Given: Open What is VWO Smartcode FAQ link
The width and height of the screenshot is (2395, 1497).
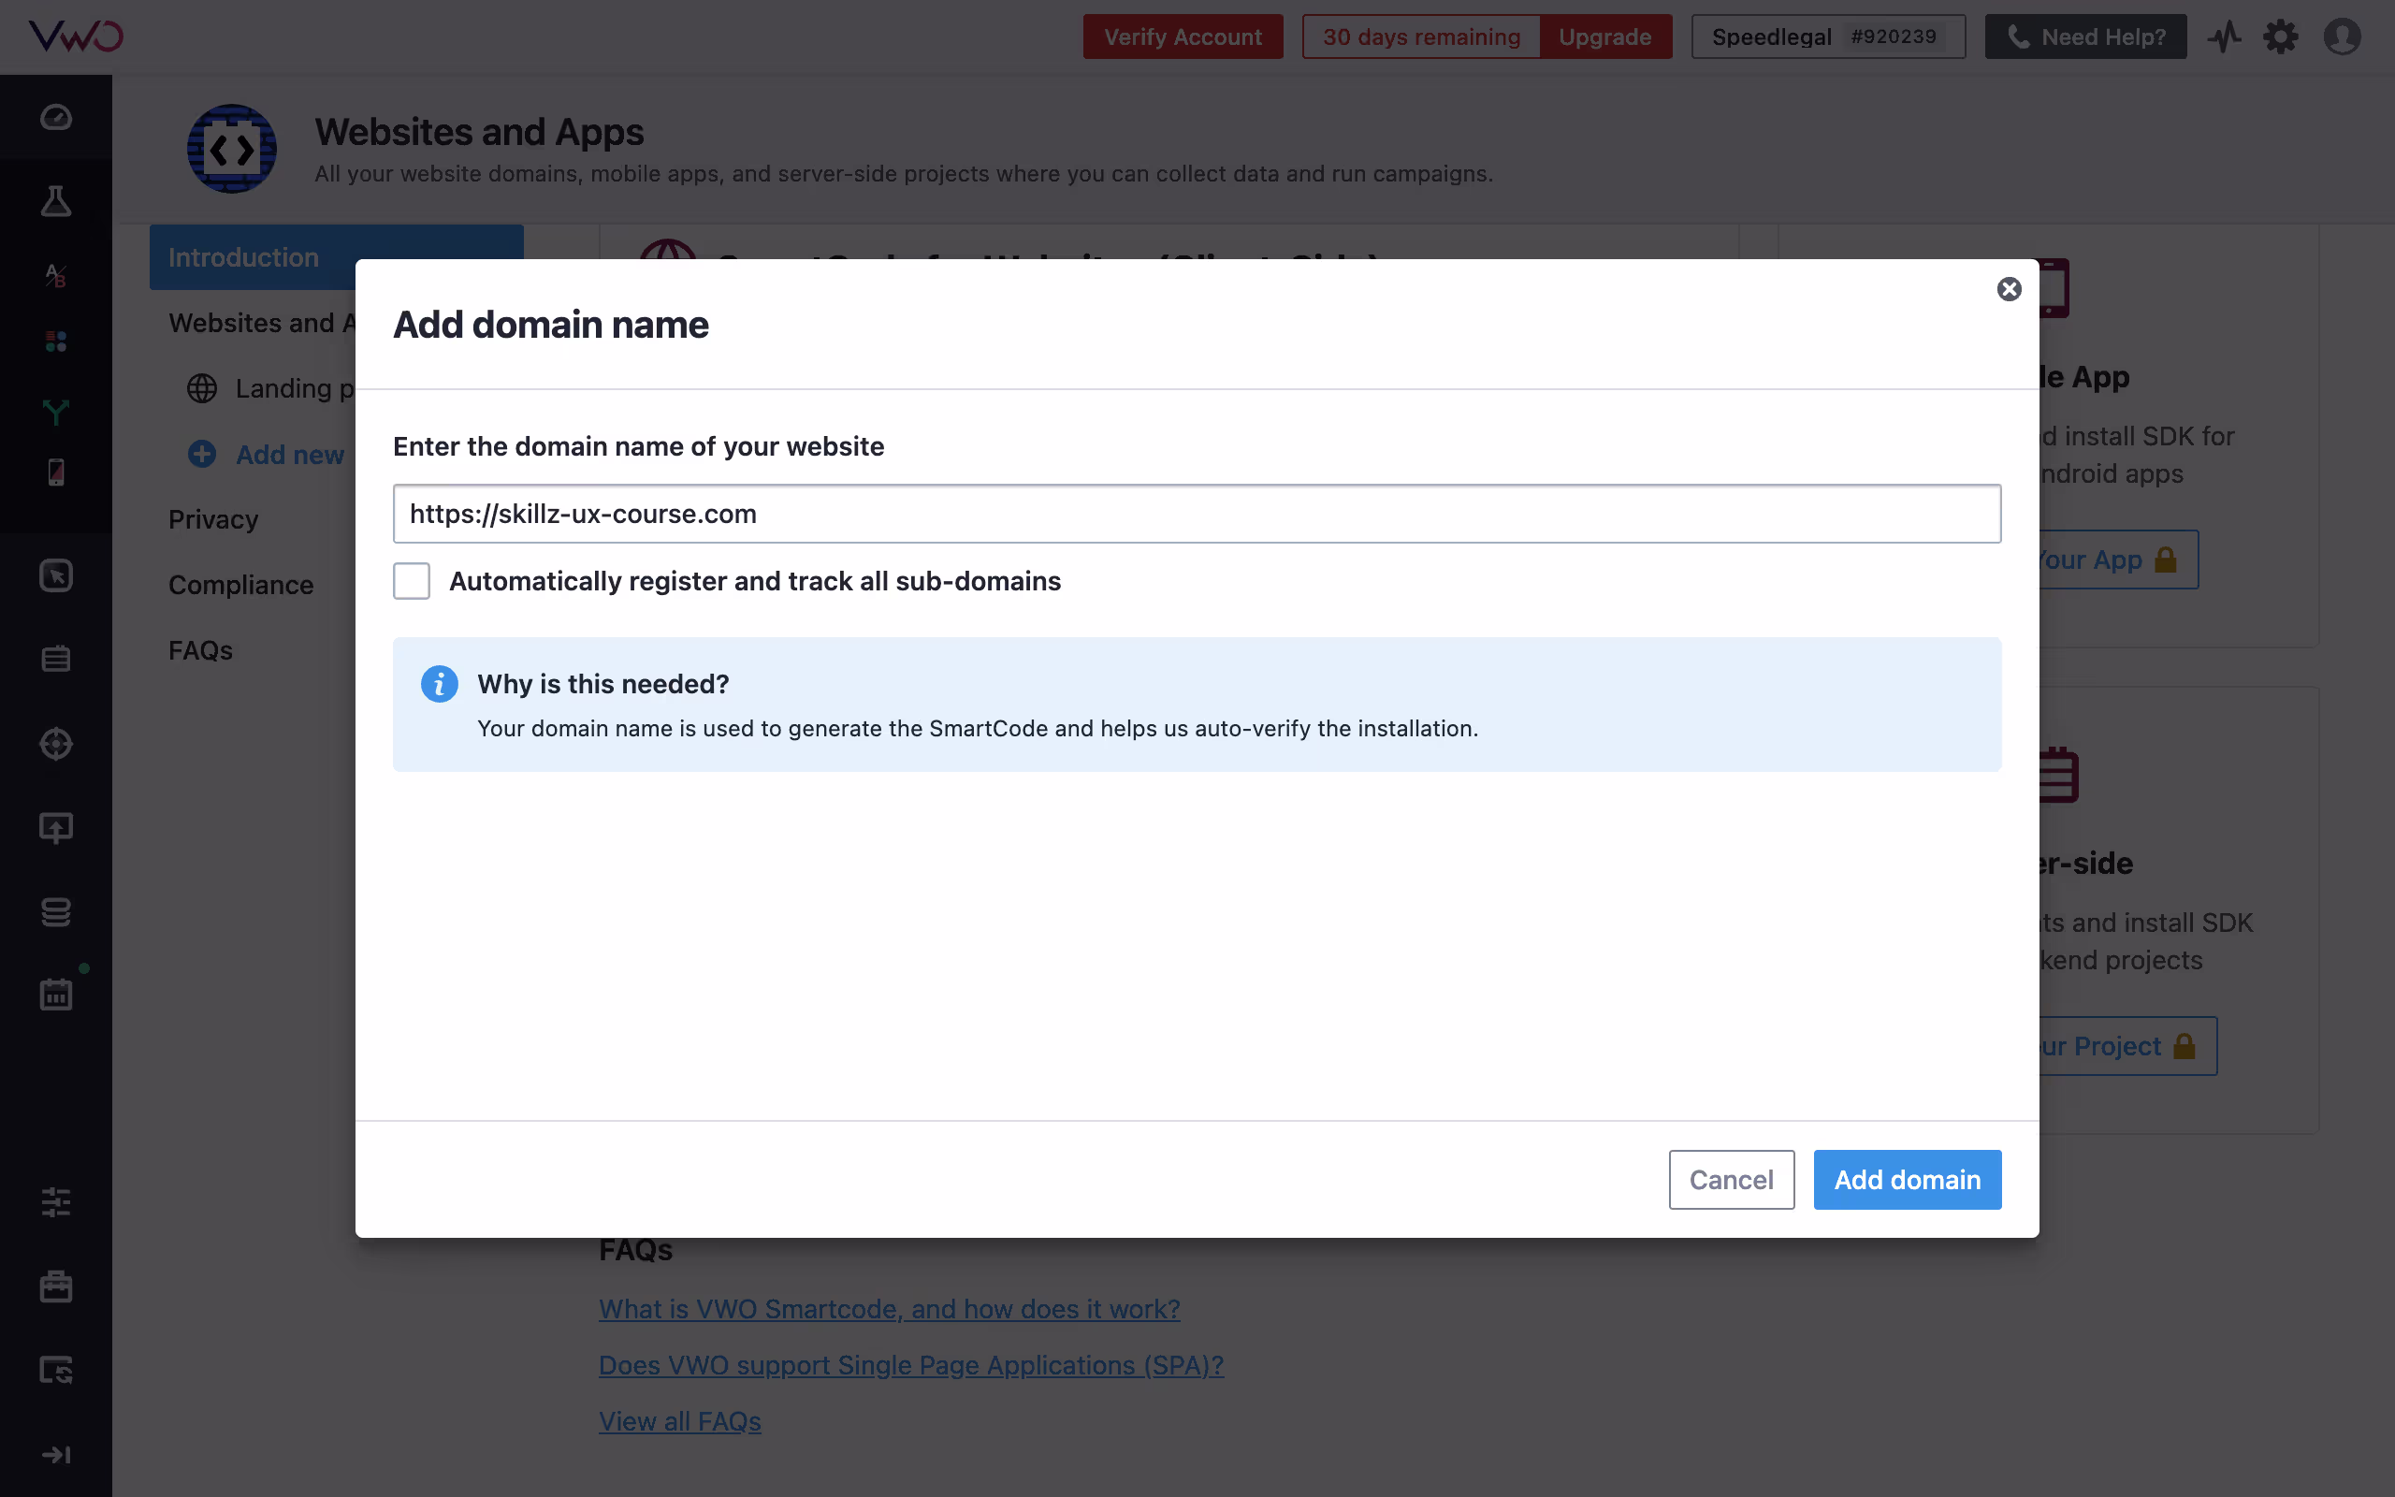Looking at the screenshot, I should pyautogui.click(x=889, y=1309).
